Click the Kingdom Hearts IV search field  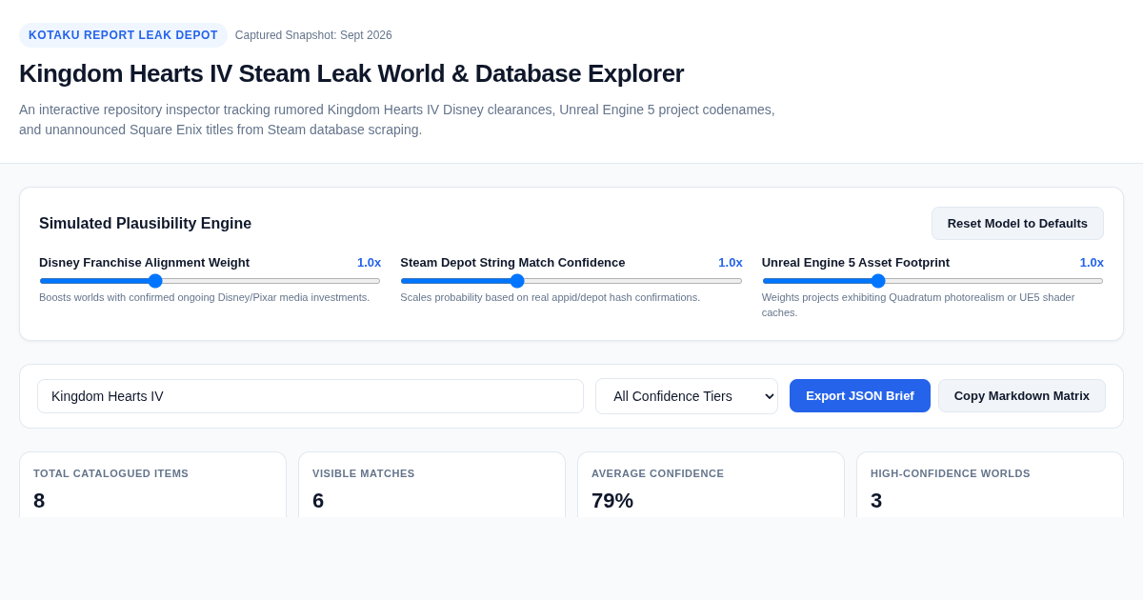[x=311, y=396]
